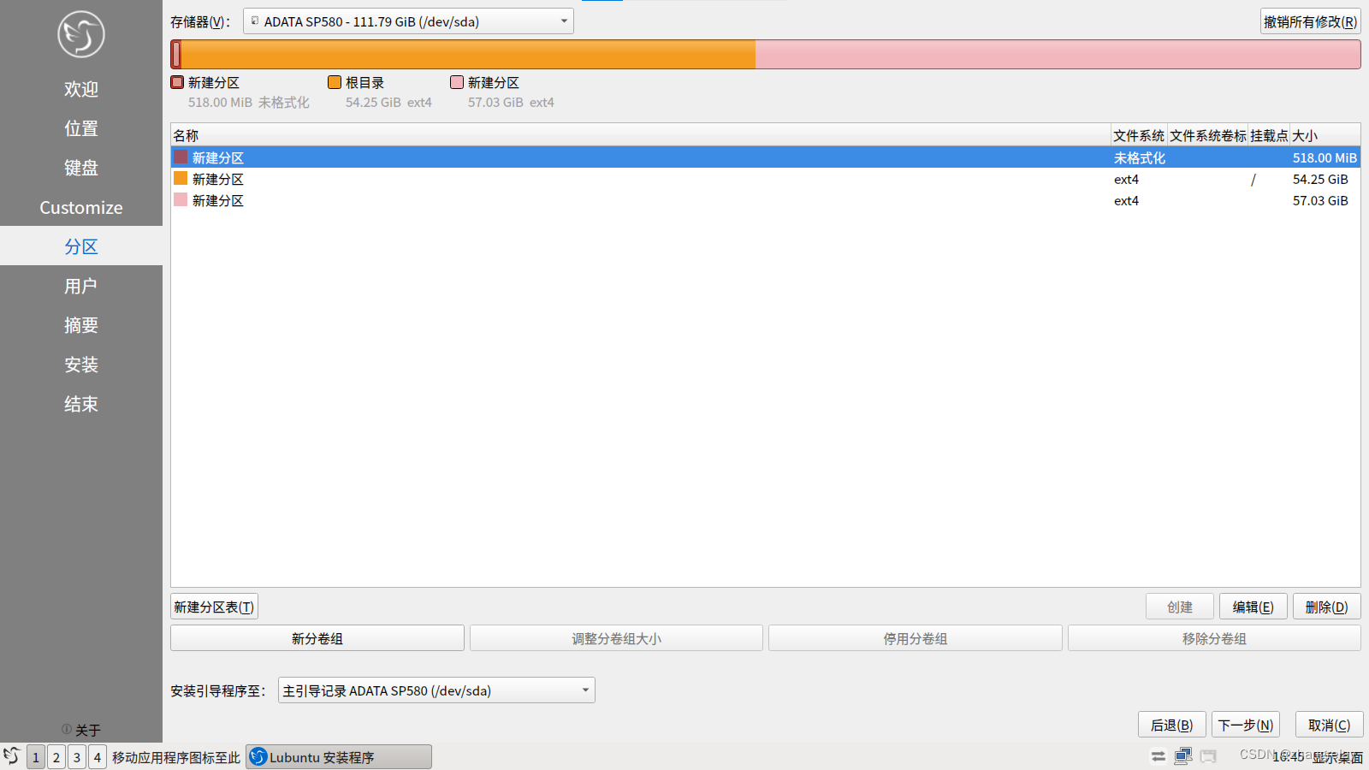Click the orange root partition segment in disk bar

click(468, 55)
